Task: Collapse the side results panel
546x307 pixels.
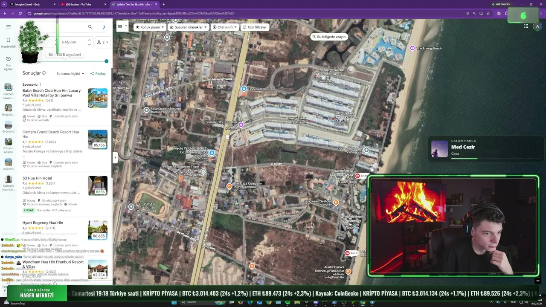Action: pyautogui.click(x=115, y=157)
